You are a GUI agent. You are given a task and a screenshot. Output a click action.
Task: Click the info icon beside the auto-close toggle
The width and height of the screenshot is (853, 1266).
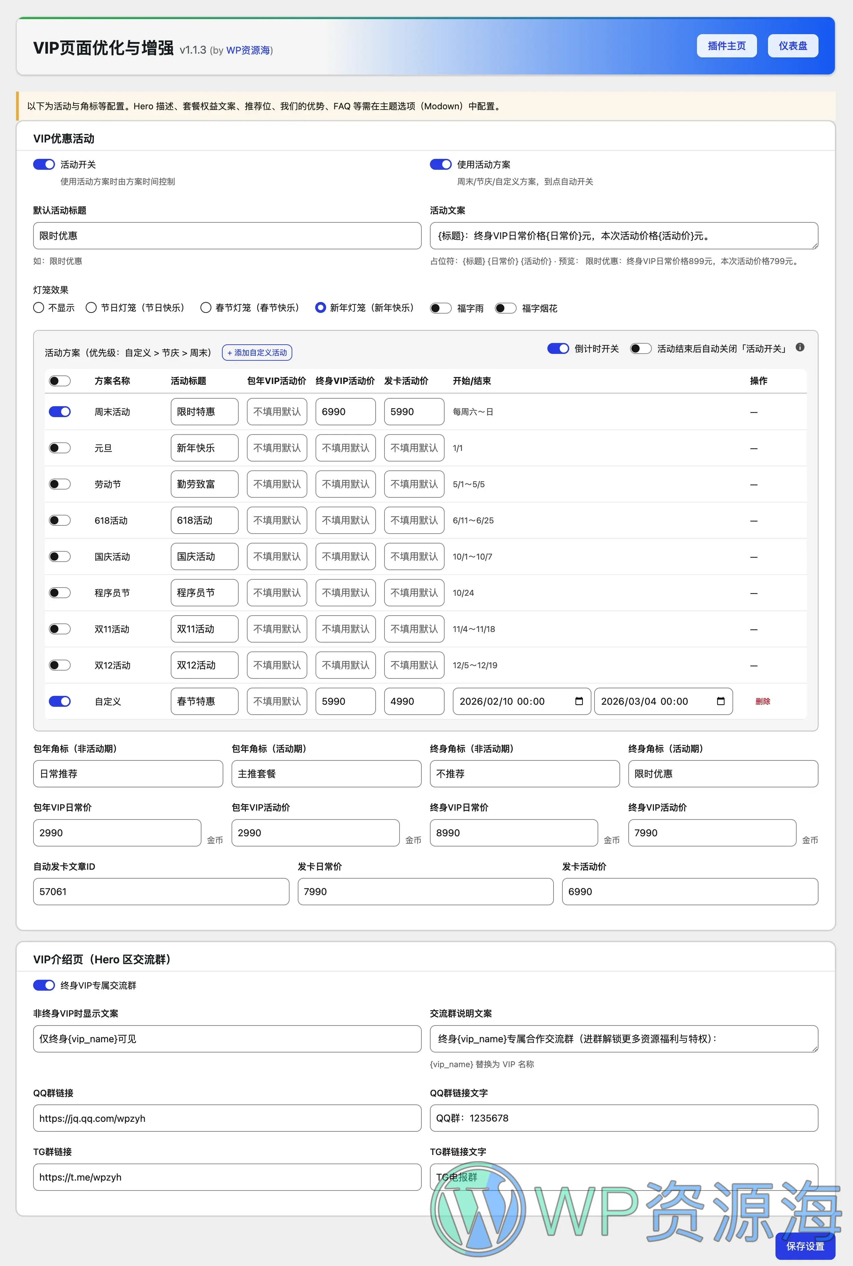800,348
